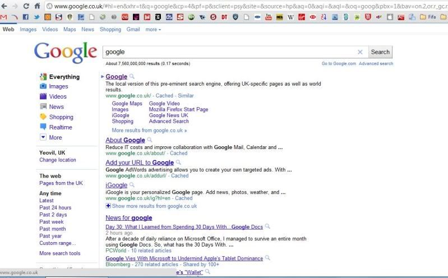The height and width of the screenshot is (278, 448).
Task: Open Gmail in the top navigation bar
Action: tap(133, 30)
